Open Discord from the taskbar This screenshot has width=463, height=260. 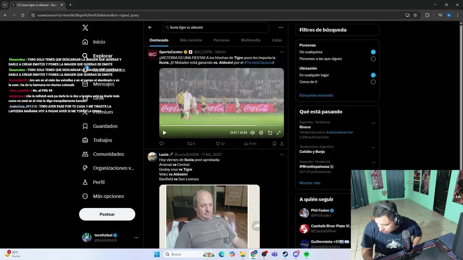point(296,254)
